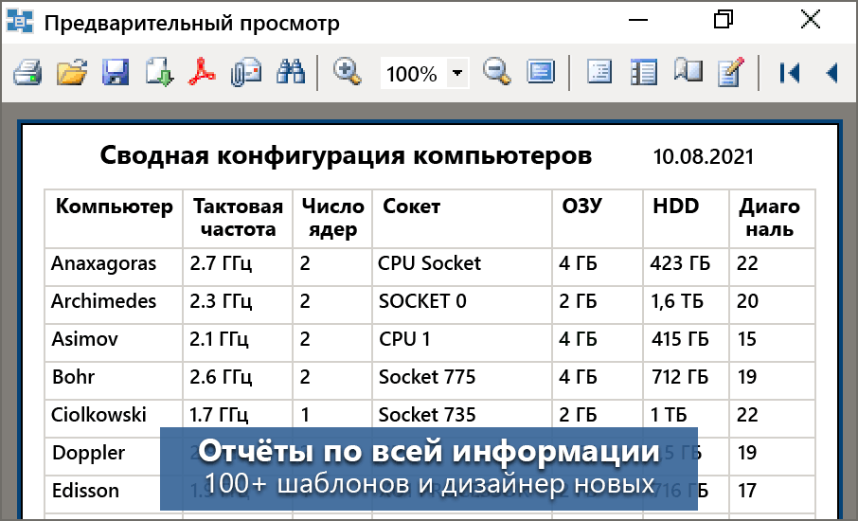This screenshot has height=521, width=858.
Task: Save the report with floppy disk icon
Action: (116, 73)
